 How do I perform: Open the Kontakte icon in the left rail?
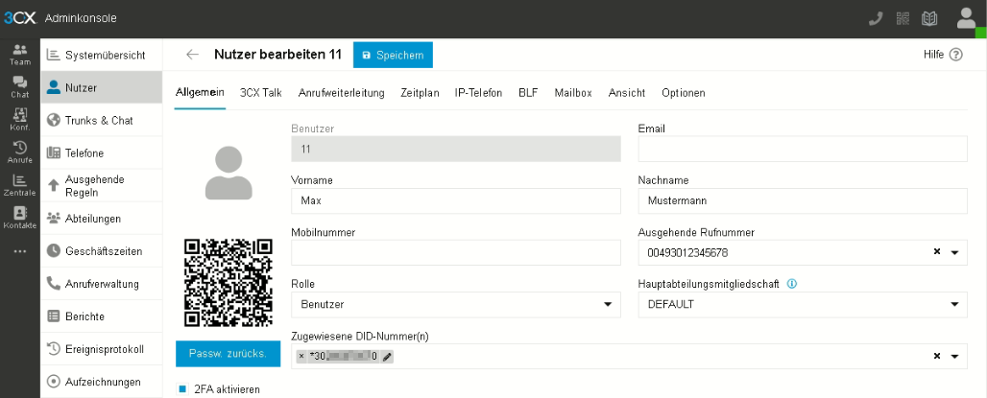[19, 218]
